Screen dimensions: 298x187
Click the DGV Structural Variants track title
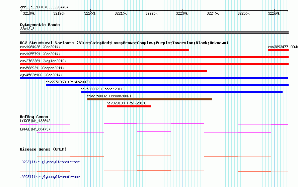124,43
